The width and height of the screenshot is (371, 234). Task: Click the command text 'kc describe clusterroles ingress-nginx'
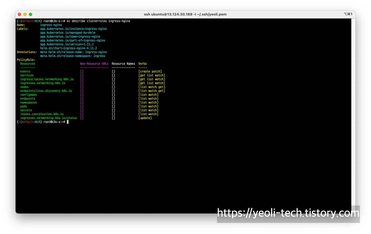(99, 21)
